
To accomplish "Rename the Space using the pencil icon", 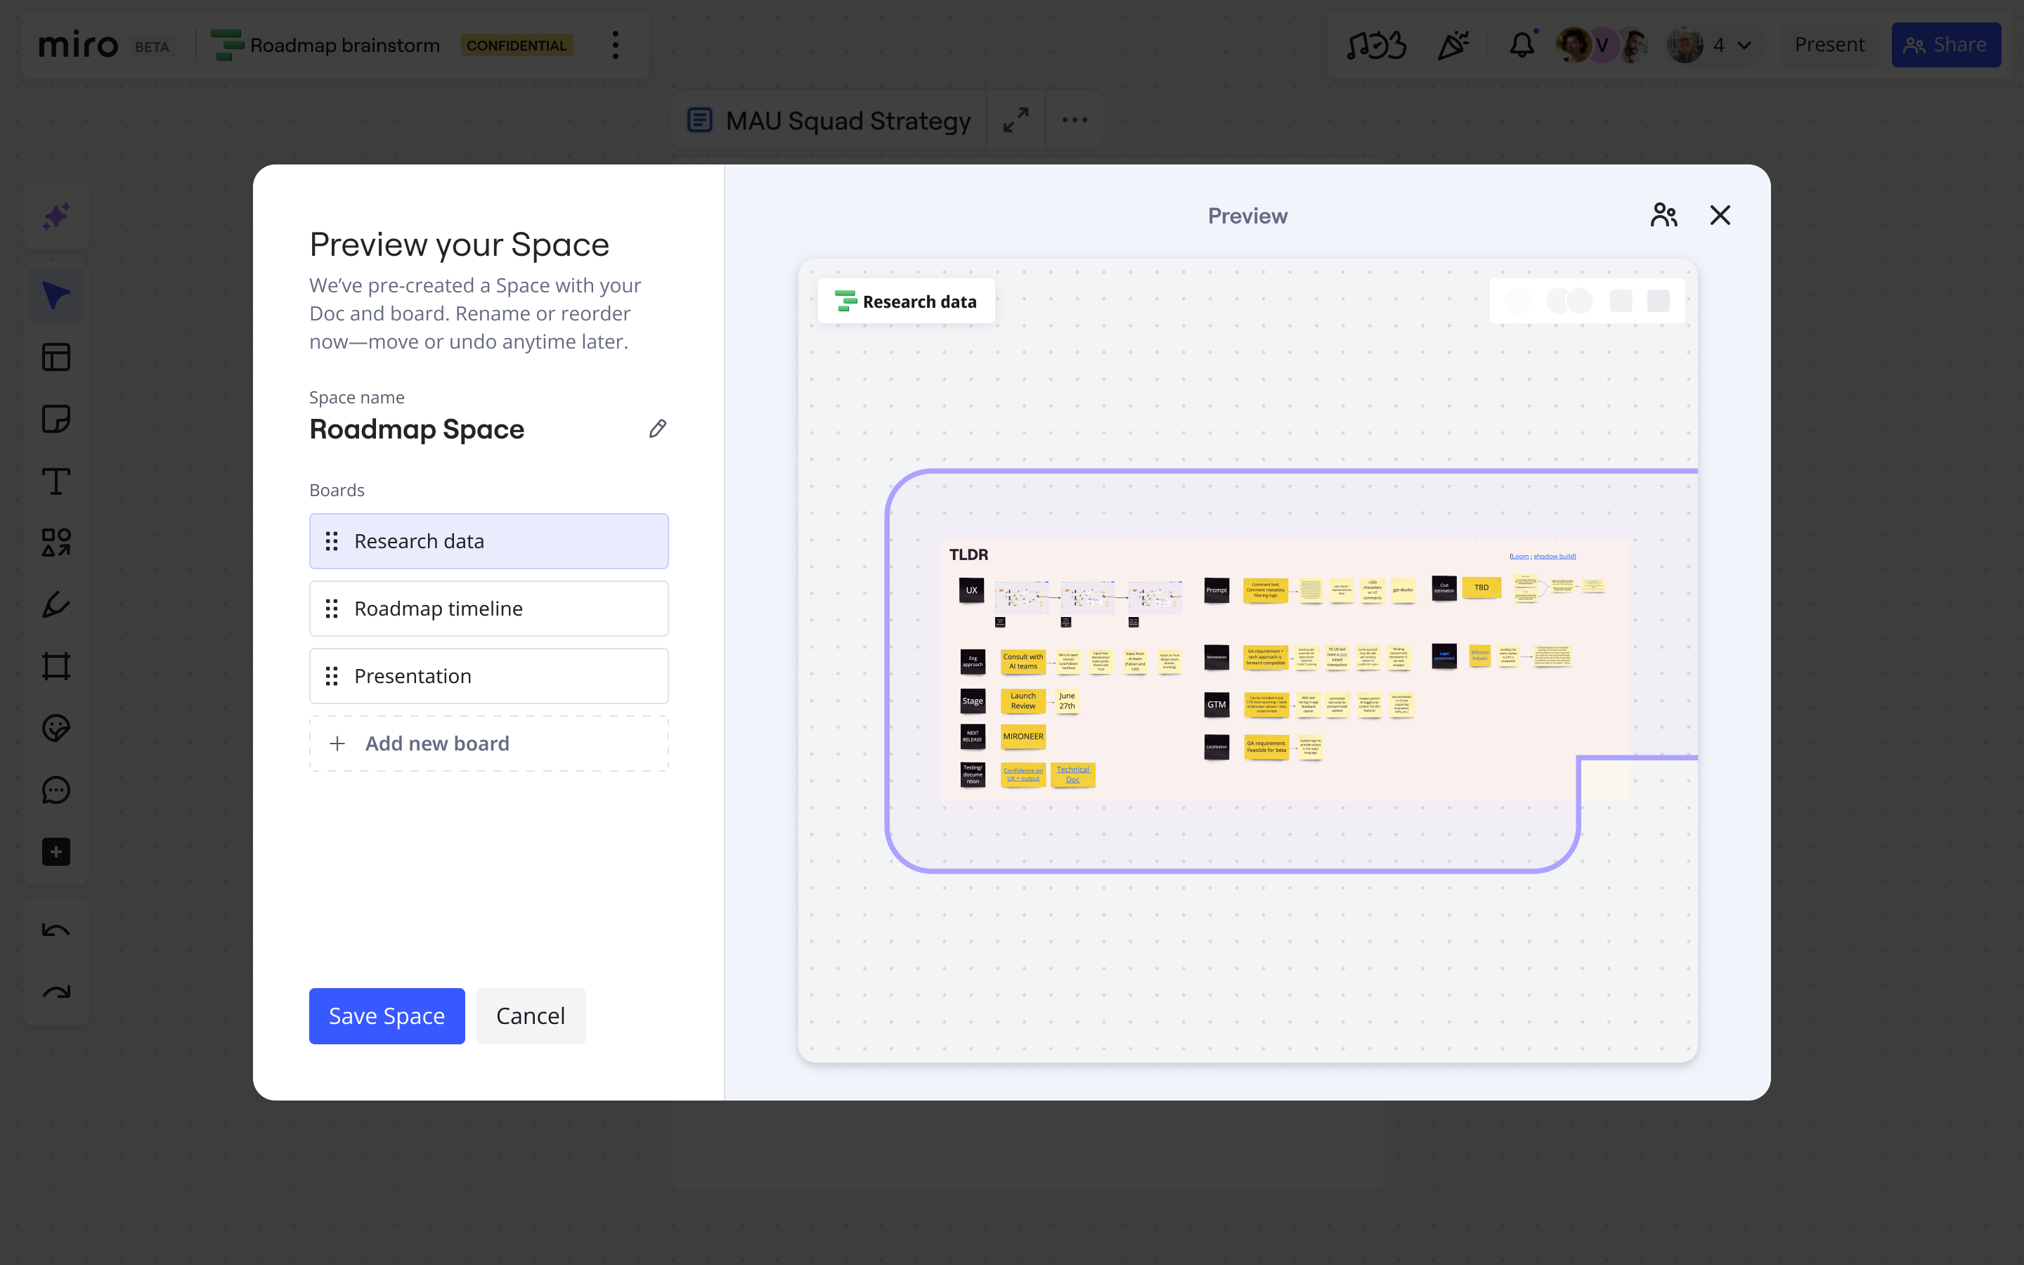I will point(657,429).
